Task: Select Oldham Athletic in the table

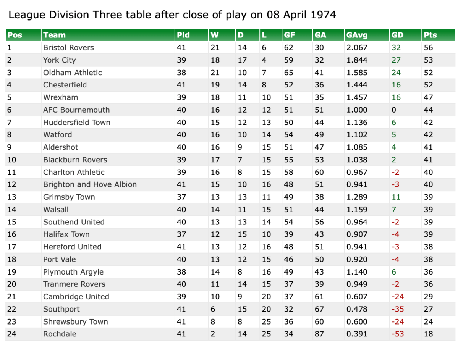Action: point(73,73)
